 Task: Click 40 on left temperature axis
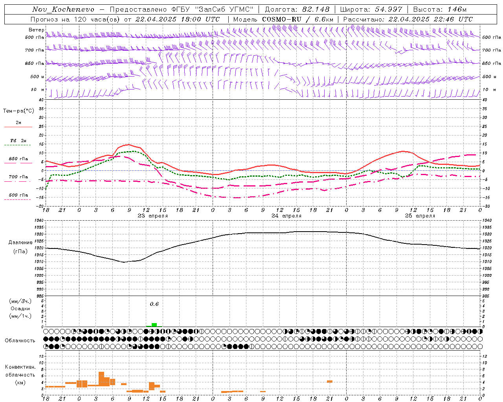42,100
